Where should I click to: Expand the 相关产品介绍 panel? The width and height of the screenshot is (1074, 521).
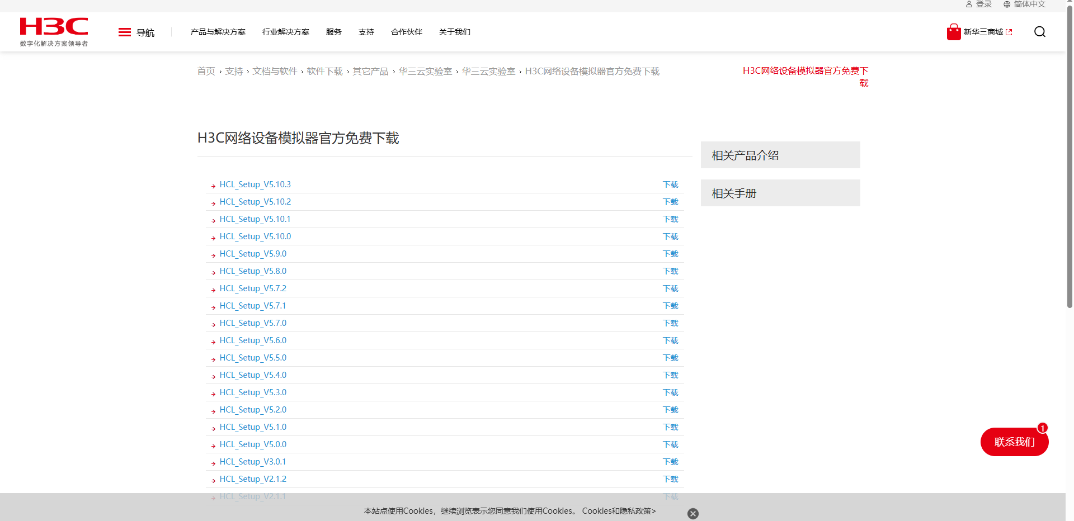point(780,155)
